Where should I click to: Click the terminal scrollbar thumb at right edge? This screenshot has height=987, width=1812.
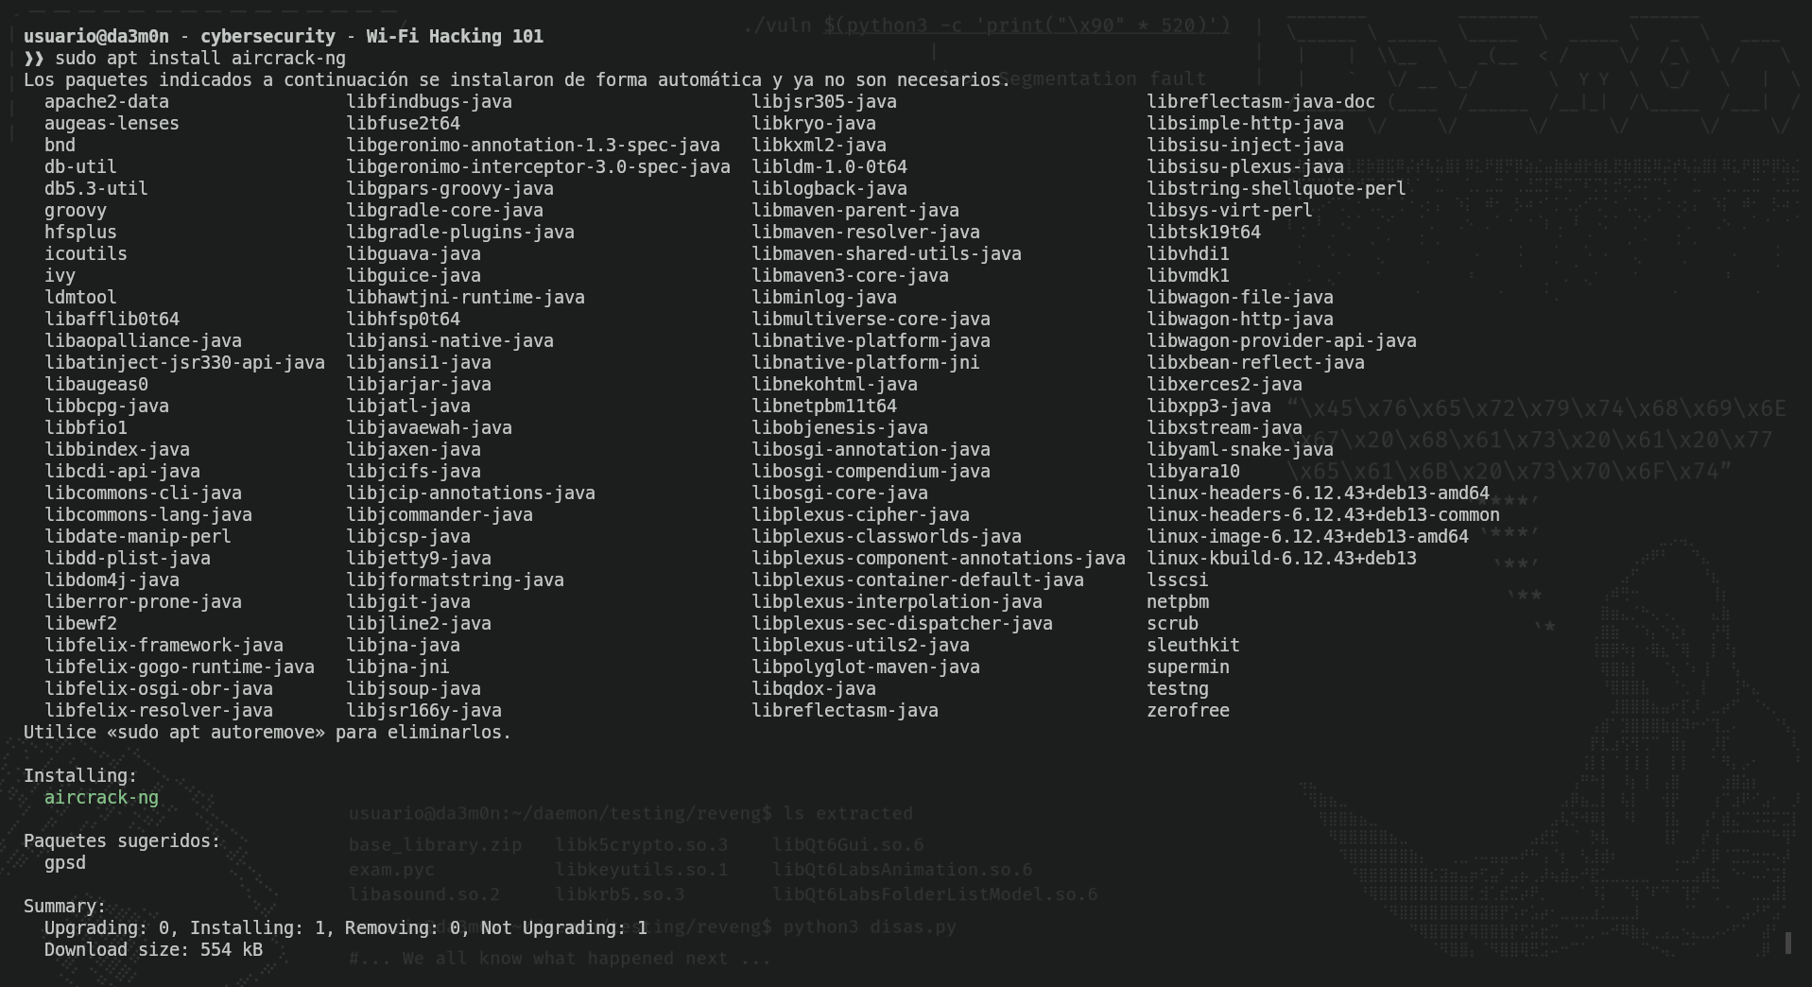[1787, 943]
